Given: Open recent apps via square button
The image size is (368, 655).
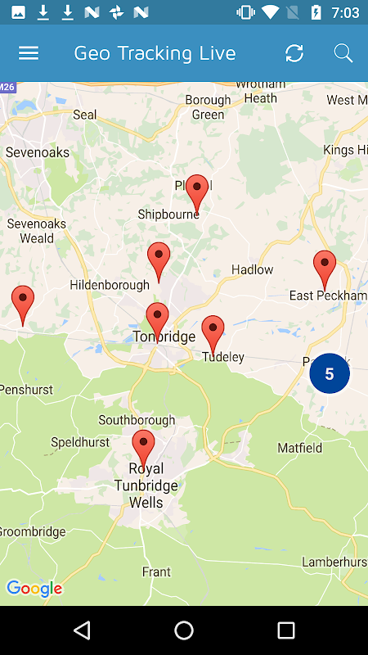Looking at the screenshot, I should tap(286, 630).
